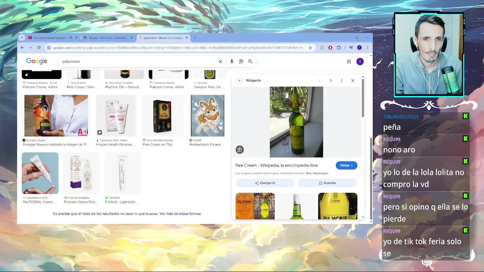Select the 'palycream - Buscar con Google' tab

[163, 38]
